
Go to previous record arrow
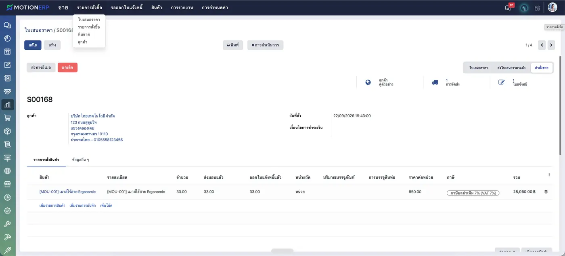point(542,45)
